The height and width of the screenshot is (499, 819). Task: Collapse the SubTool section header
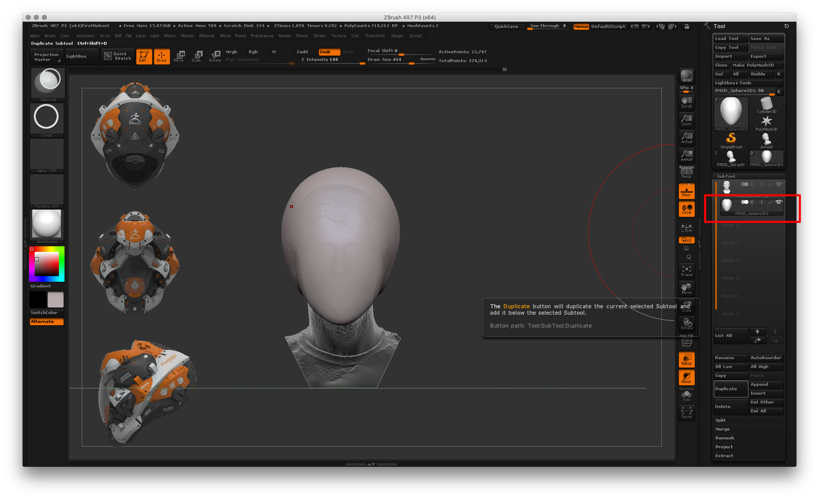(726, 176)
